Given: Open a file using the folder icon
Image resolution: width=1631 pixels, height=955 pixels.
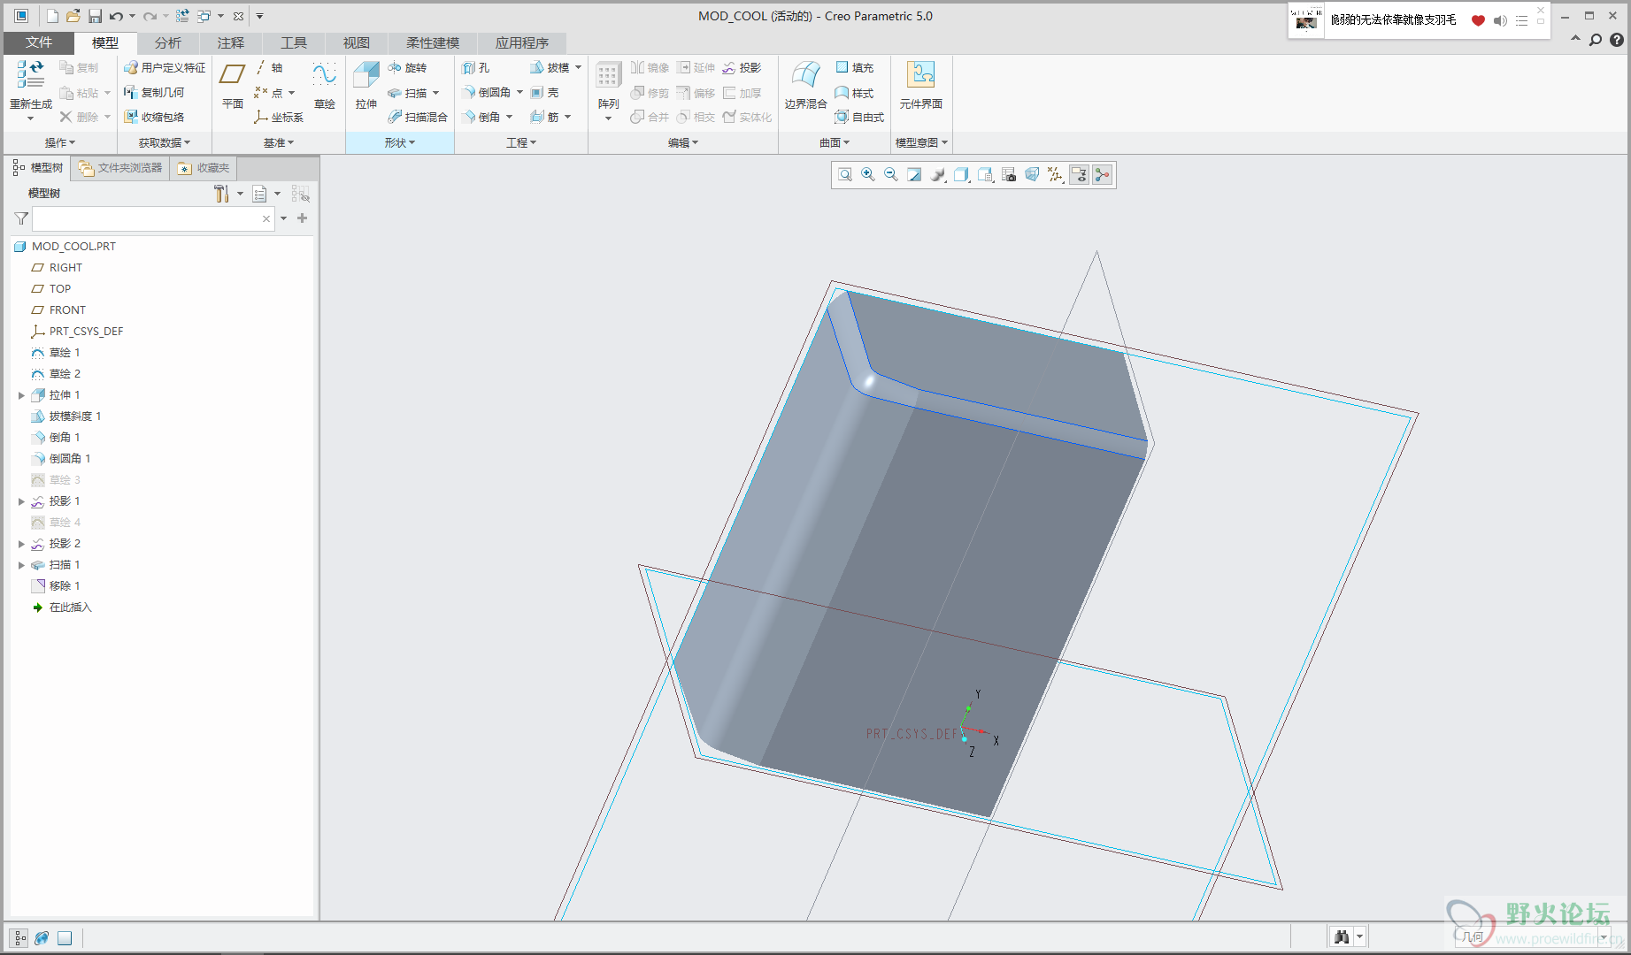Looking at the screenshot, I should [73, 16].
